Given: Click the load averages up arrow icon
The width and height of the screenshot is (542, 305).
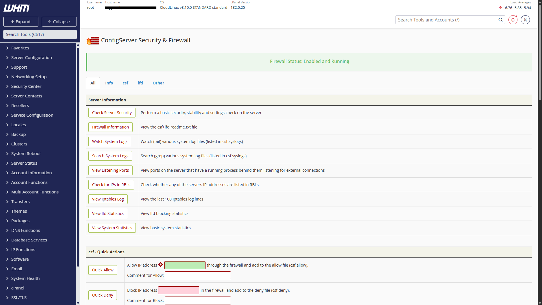Looking at the screenshot, I should (500, 8).
